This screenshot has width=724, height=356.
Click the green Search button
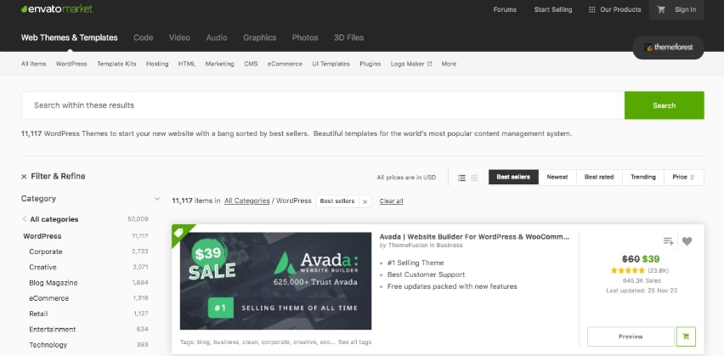(664, 105)
